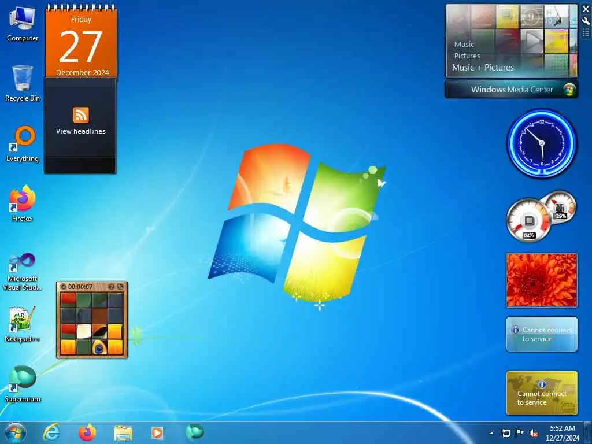Click the swing silhouette thumbnail tile
This screenshot has height=444, width=592.
tap(556, 17)
